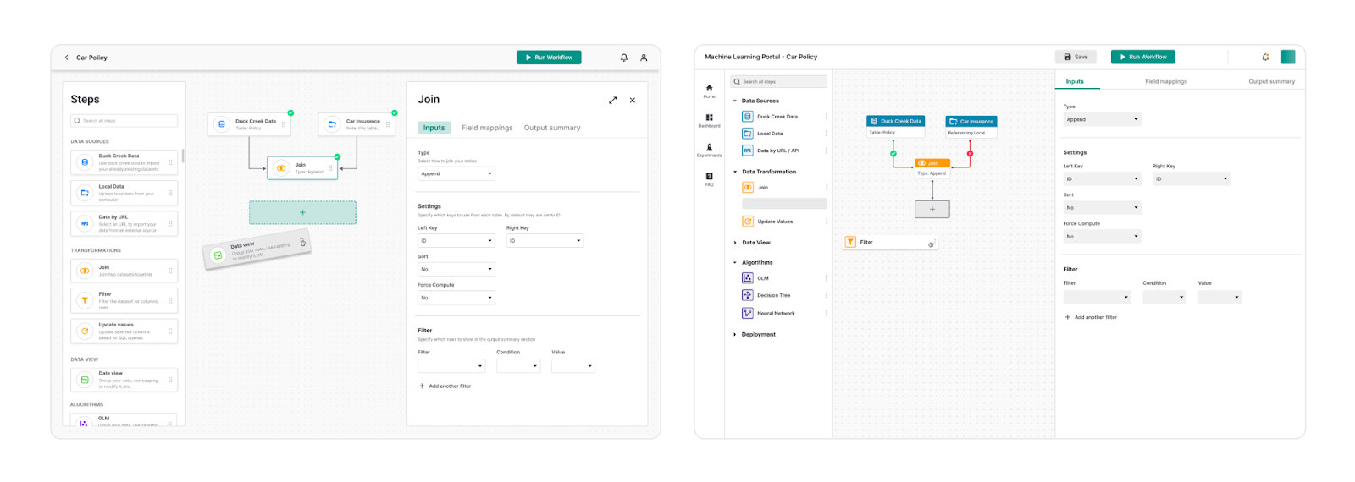Close the Join panel with the X
The height and width of the screenshot is (482, 1355).
[x=633, y=101]
